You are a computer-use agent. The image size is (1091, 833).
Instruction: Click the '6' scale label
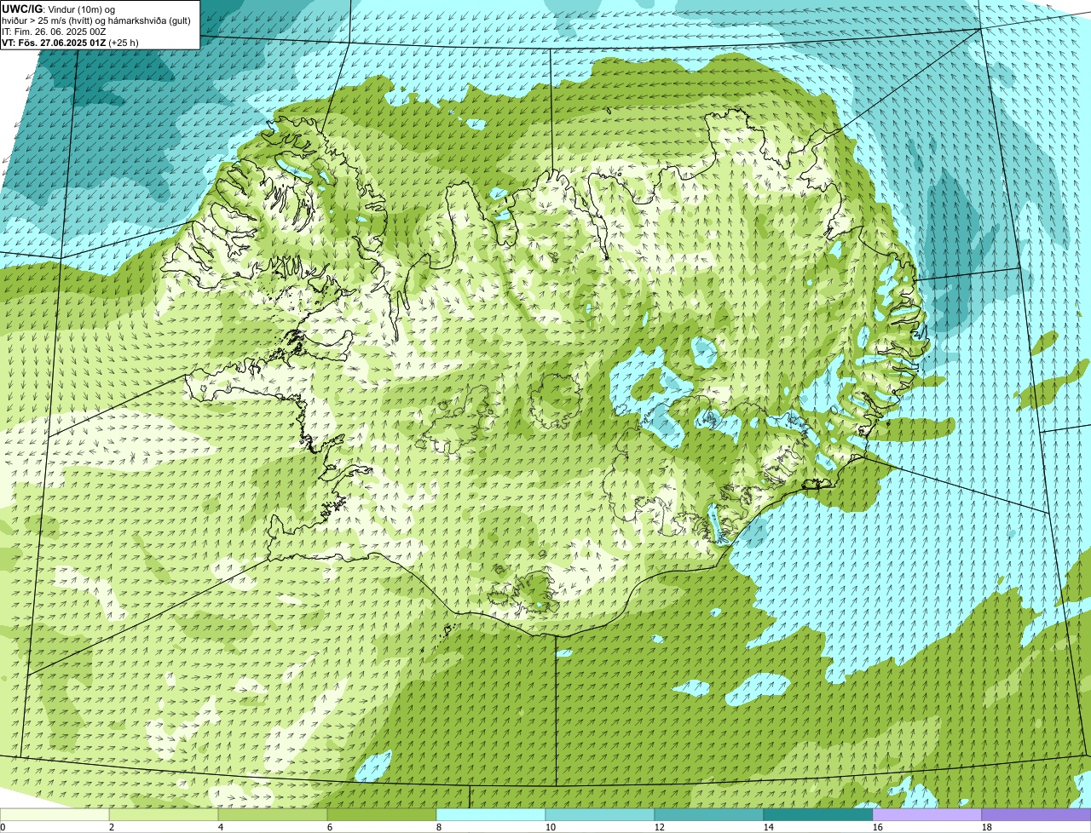pos(330,827)
